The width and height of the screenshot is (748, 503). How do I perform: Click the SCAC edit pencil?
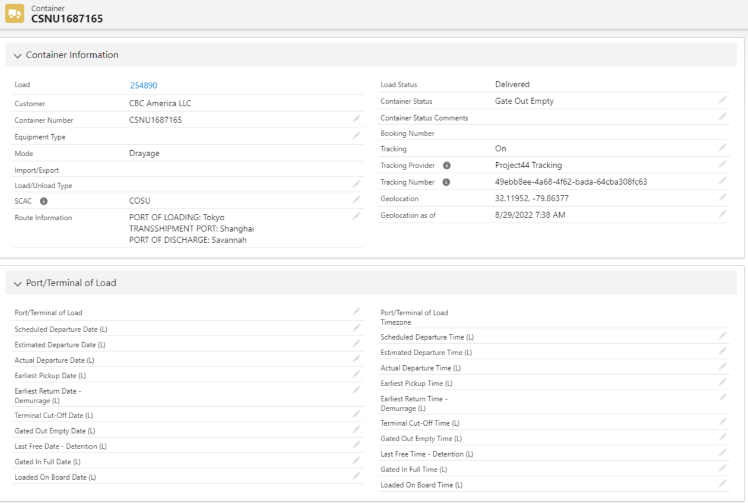pos(356,200)
